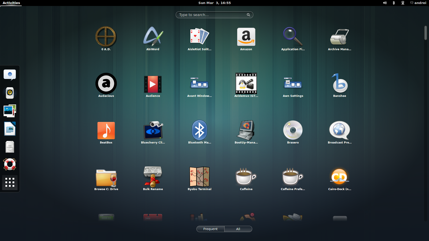This screenshot has height=241, width=429.
Task: Open the clock and calendar menu
Action: tap(214, 3)
